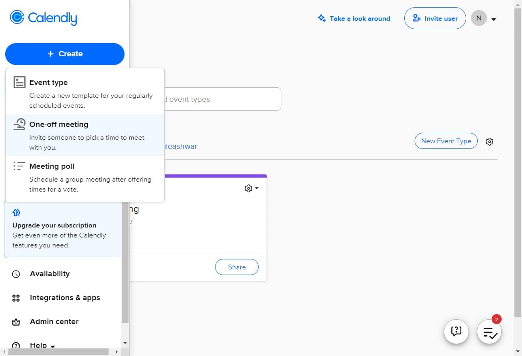Click the Invite user button
The width and height of the screenshot is (522, 356).
435,18
